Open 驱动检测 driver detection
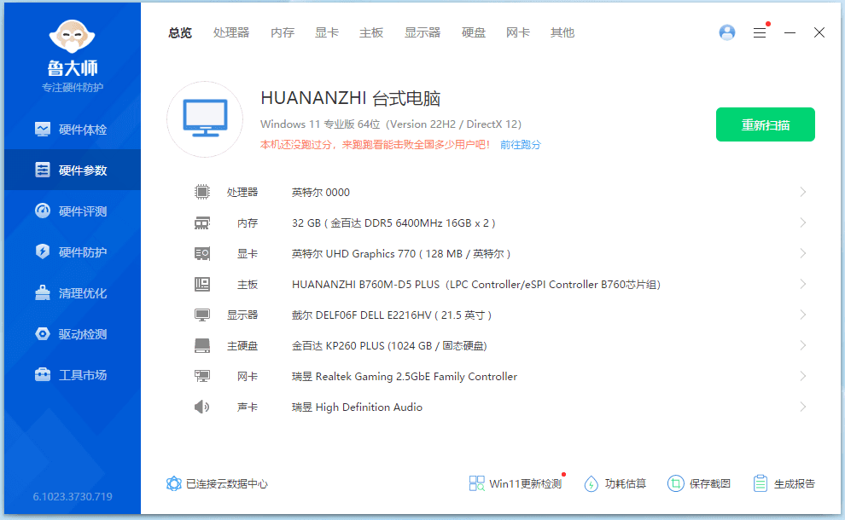This screenshot has height=520, width=845. pyautogui.click(x=72, y=334)
